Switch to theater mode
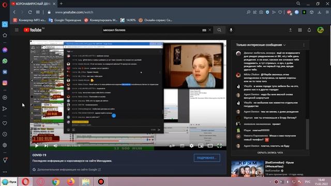 click(x=210, y=146)
